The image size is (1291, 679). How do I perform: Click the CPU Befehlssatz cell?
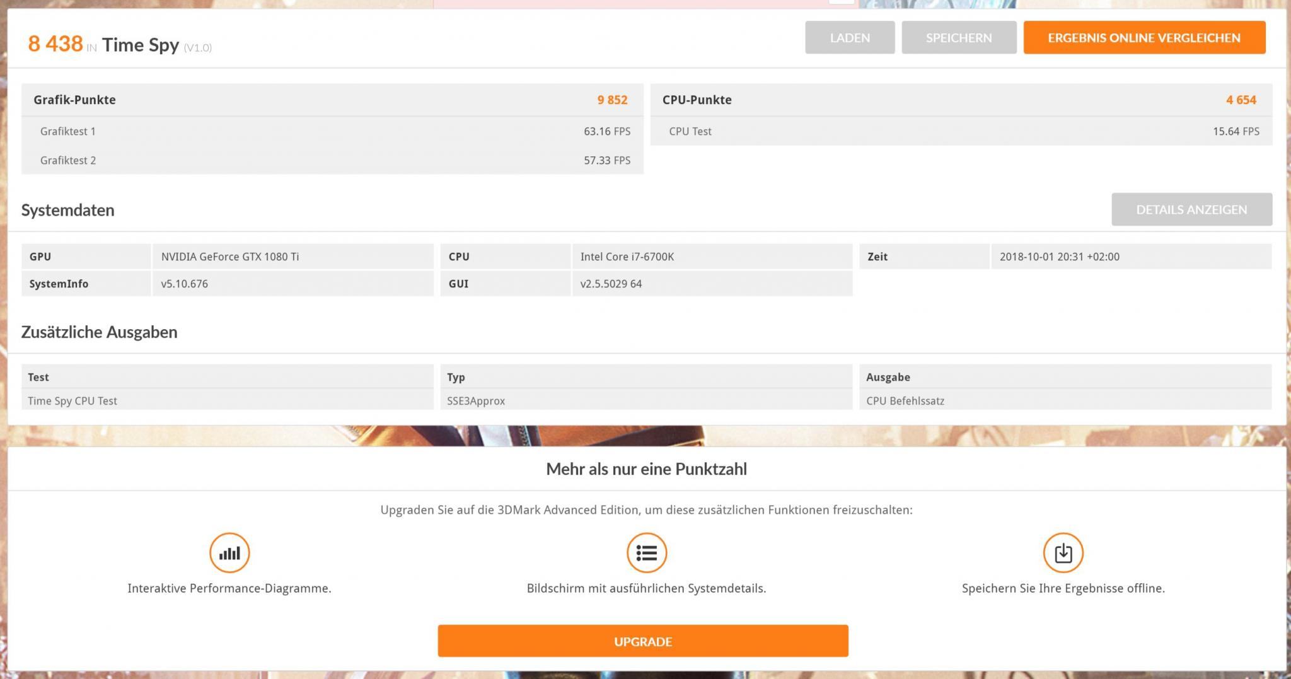[1066, 400]
